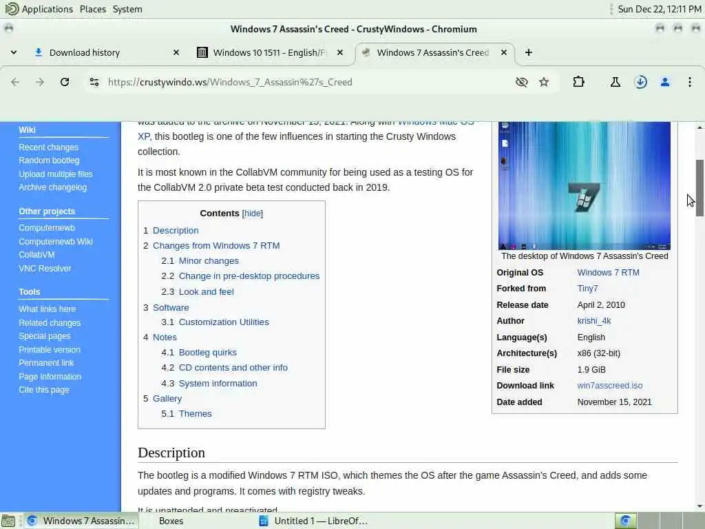This screenshot has height=529, width=705.
Task: Open Special pages link
Action: pyautogui.click(x=45, y=336)
